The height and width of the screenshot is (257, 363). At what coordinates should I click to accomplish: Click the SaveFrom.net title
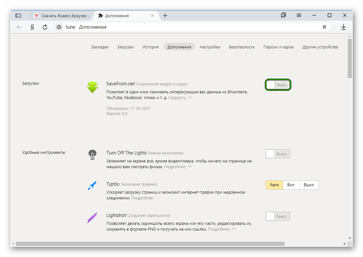[x=120, y=84]
